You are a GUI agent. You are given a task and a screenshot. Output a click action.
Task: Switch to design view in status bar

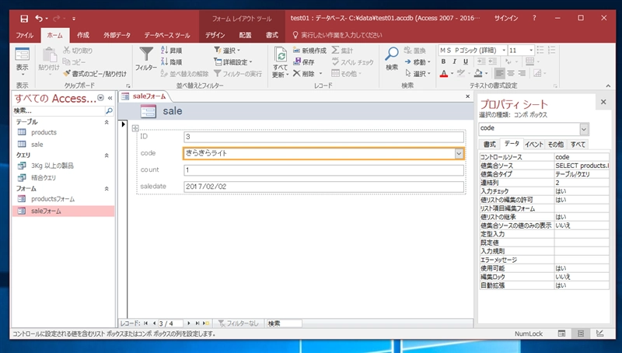(x=599, y=334)
